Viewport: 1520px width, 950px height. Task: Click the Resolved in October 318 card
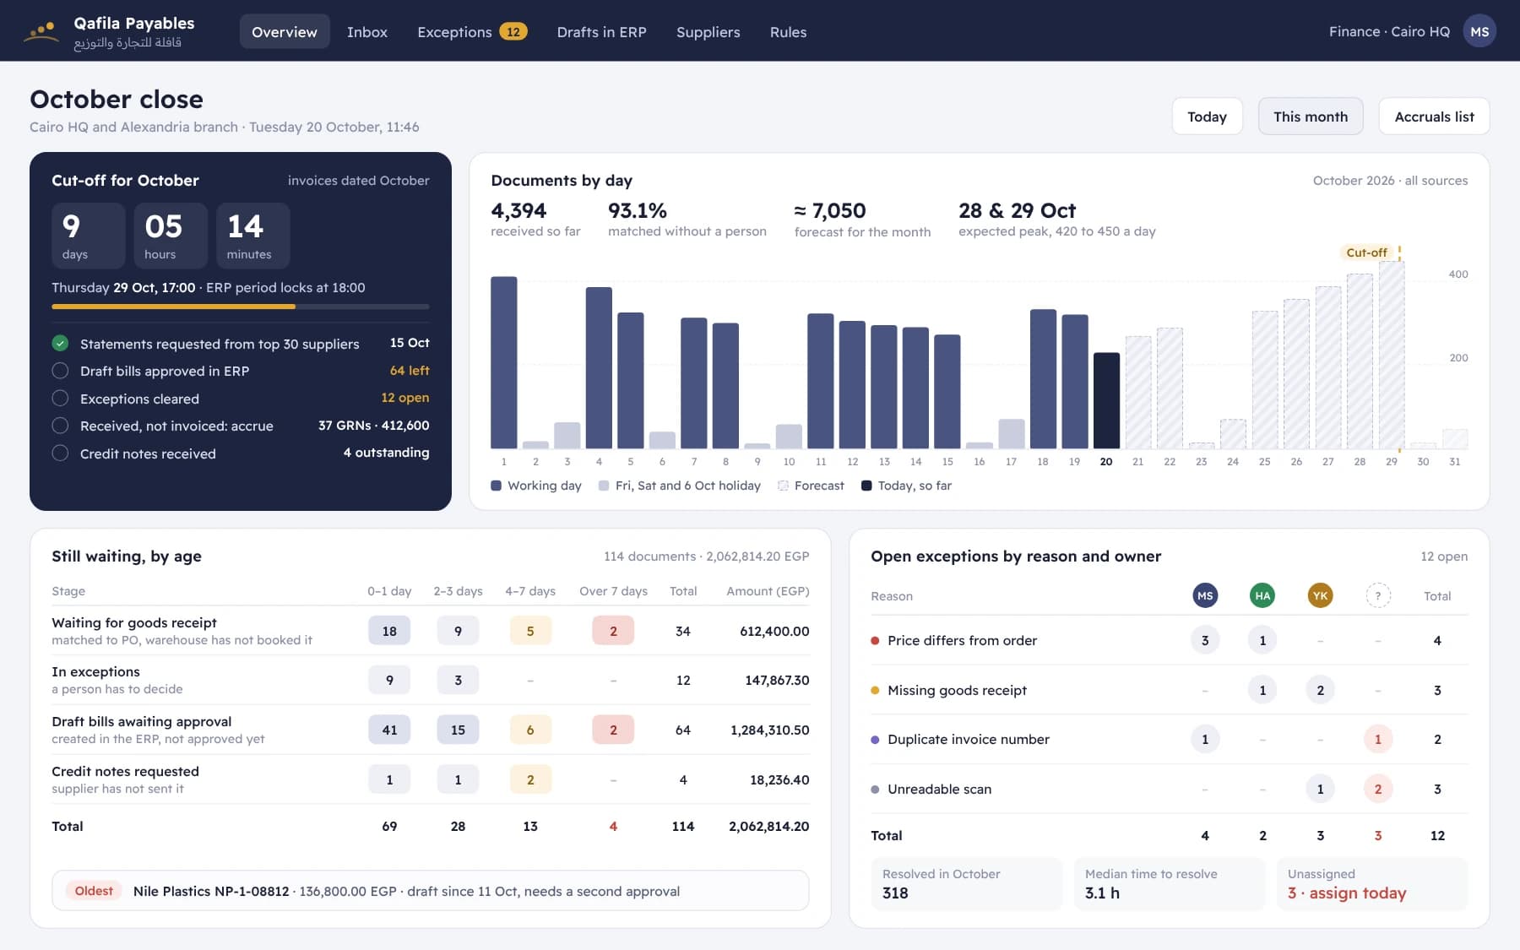967,884
